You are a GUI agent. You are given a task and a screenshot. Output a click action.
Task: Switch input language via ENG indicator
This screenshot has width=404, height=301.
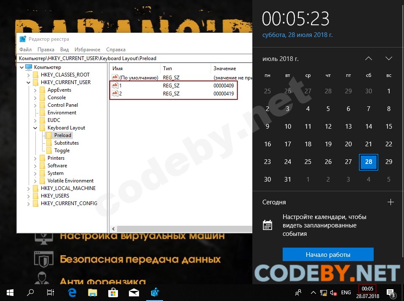[x=346, y=293]
